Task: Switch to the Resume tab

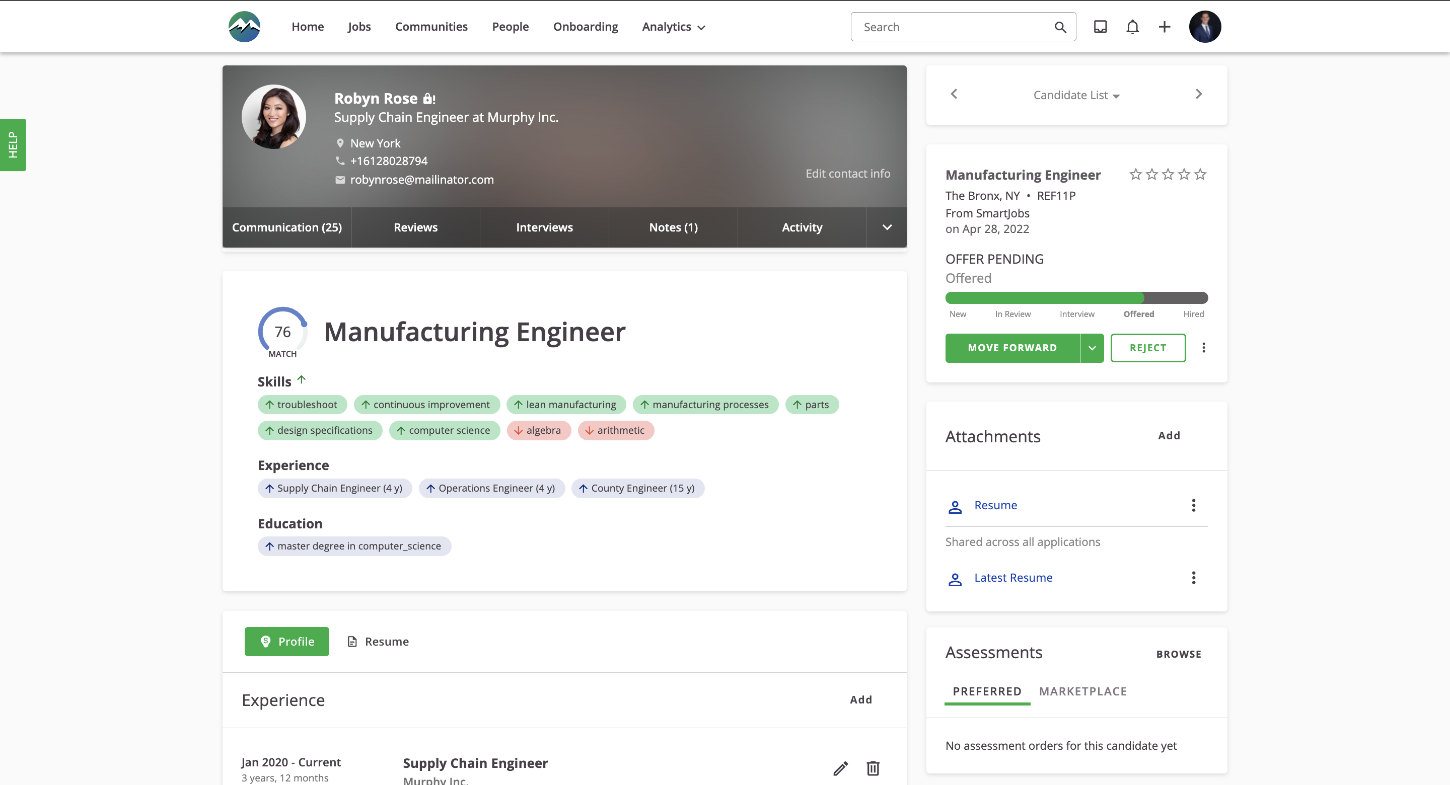Action: [378, 642]
